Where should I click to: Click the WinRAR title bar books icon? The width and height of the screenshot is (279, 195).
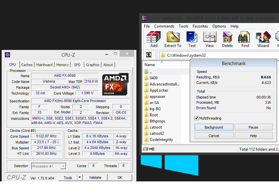point(145,18)
